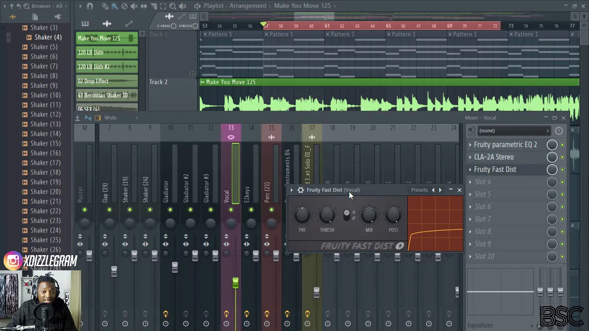The image size is (589, 331).
Task: Select 43 Berimbau Shaker 10 in the picker
Action: pyautogui.click(x=107, y=96)
